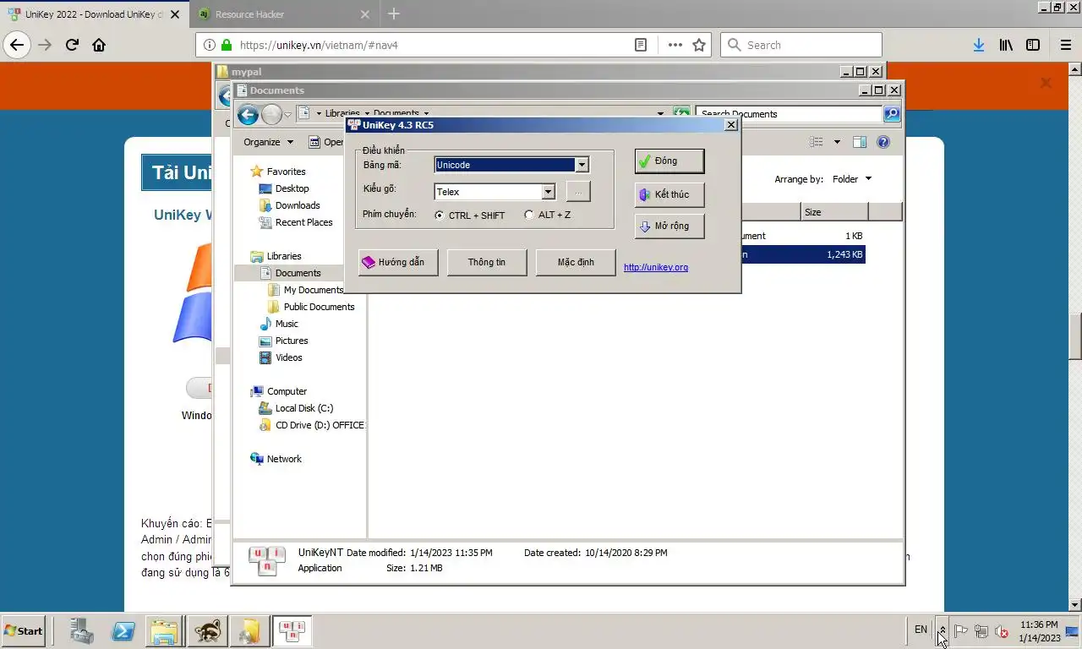
Task: Click the ellipsis button beside Telex
Action: 578,192
